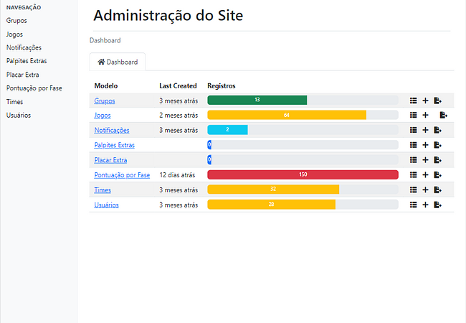Click the red 150 records progress bar
This screenshot has width=466, height=323.
[x=303, y=174]
